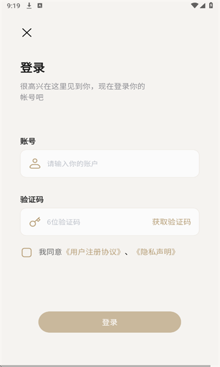
Task: Tap the keyboard 'A' icon in status bar
Action: click(40, 6)
